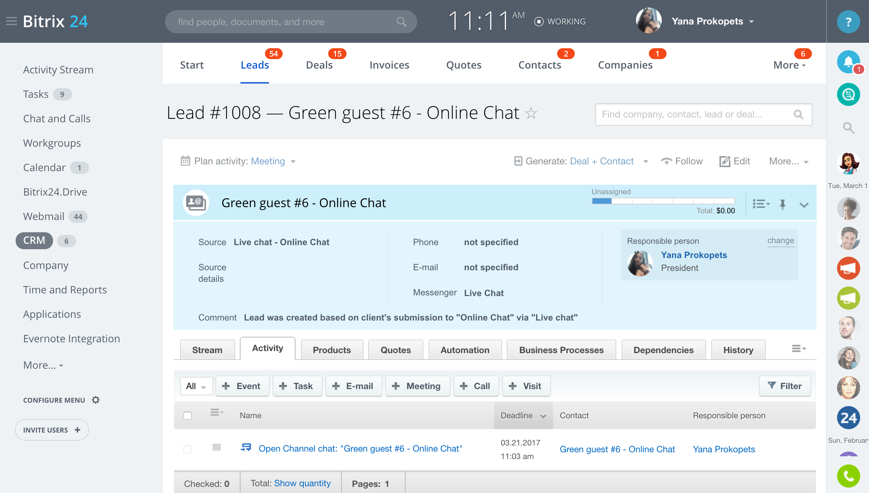Open the green chat messenger icon
Screen dimensions: 869x493
coord(848,94)
